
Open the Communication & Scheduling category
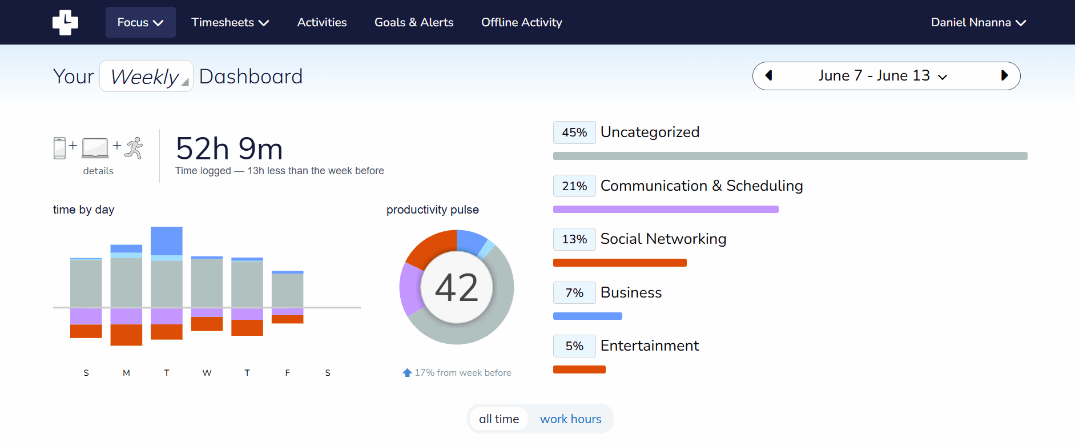[x=702, y=186]
